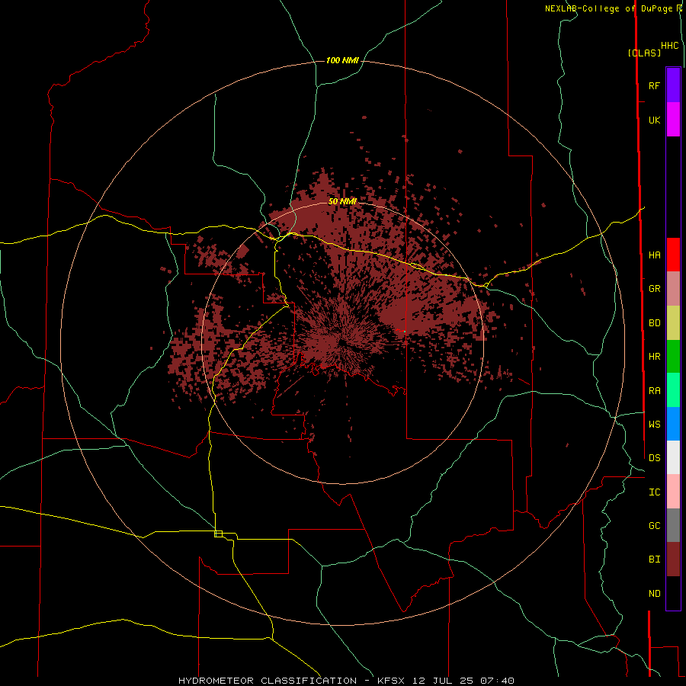Click the HR legend label

[655, 357]
